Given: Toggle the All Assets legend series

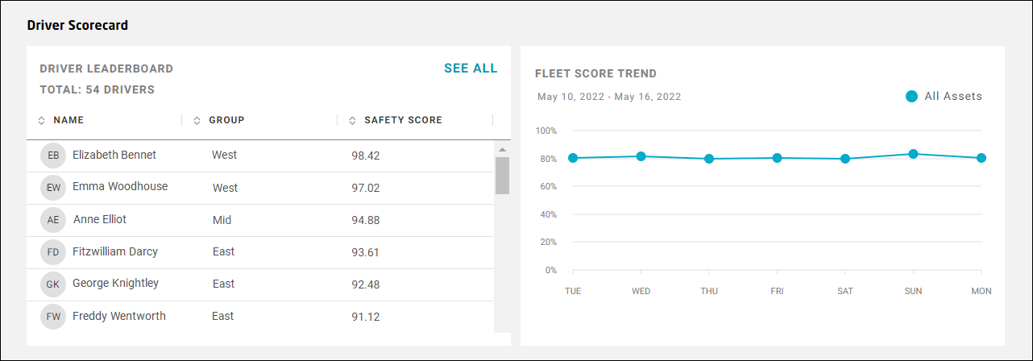Looking at the screenshot, I should point(911,97).
